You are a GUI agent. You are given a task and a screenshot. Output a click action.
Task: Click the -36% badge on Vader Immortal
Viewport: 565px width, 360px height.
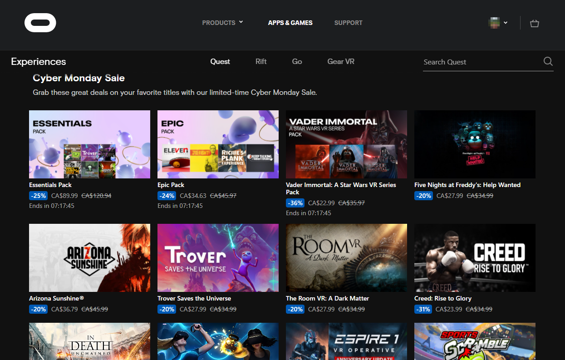click(x=295, y=203)
